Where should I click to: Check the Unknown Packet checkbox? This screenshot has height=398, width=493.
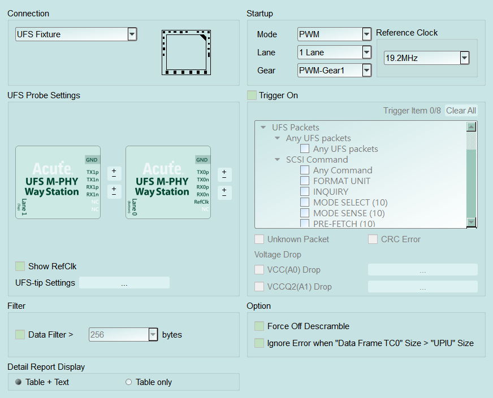point(260,239)
